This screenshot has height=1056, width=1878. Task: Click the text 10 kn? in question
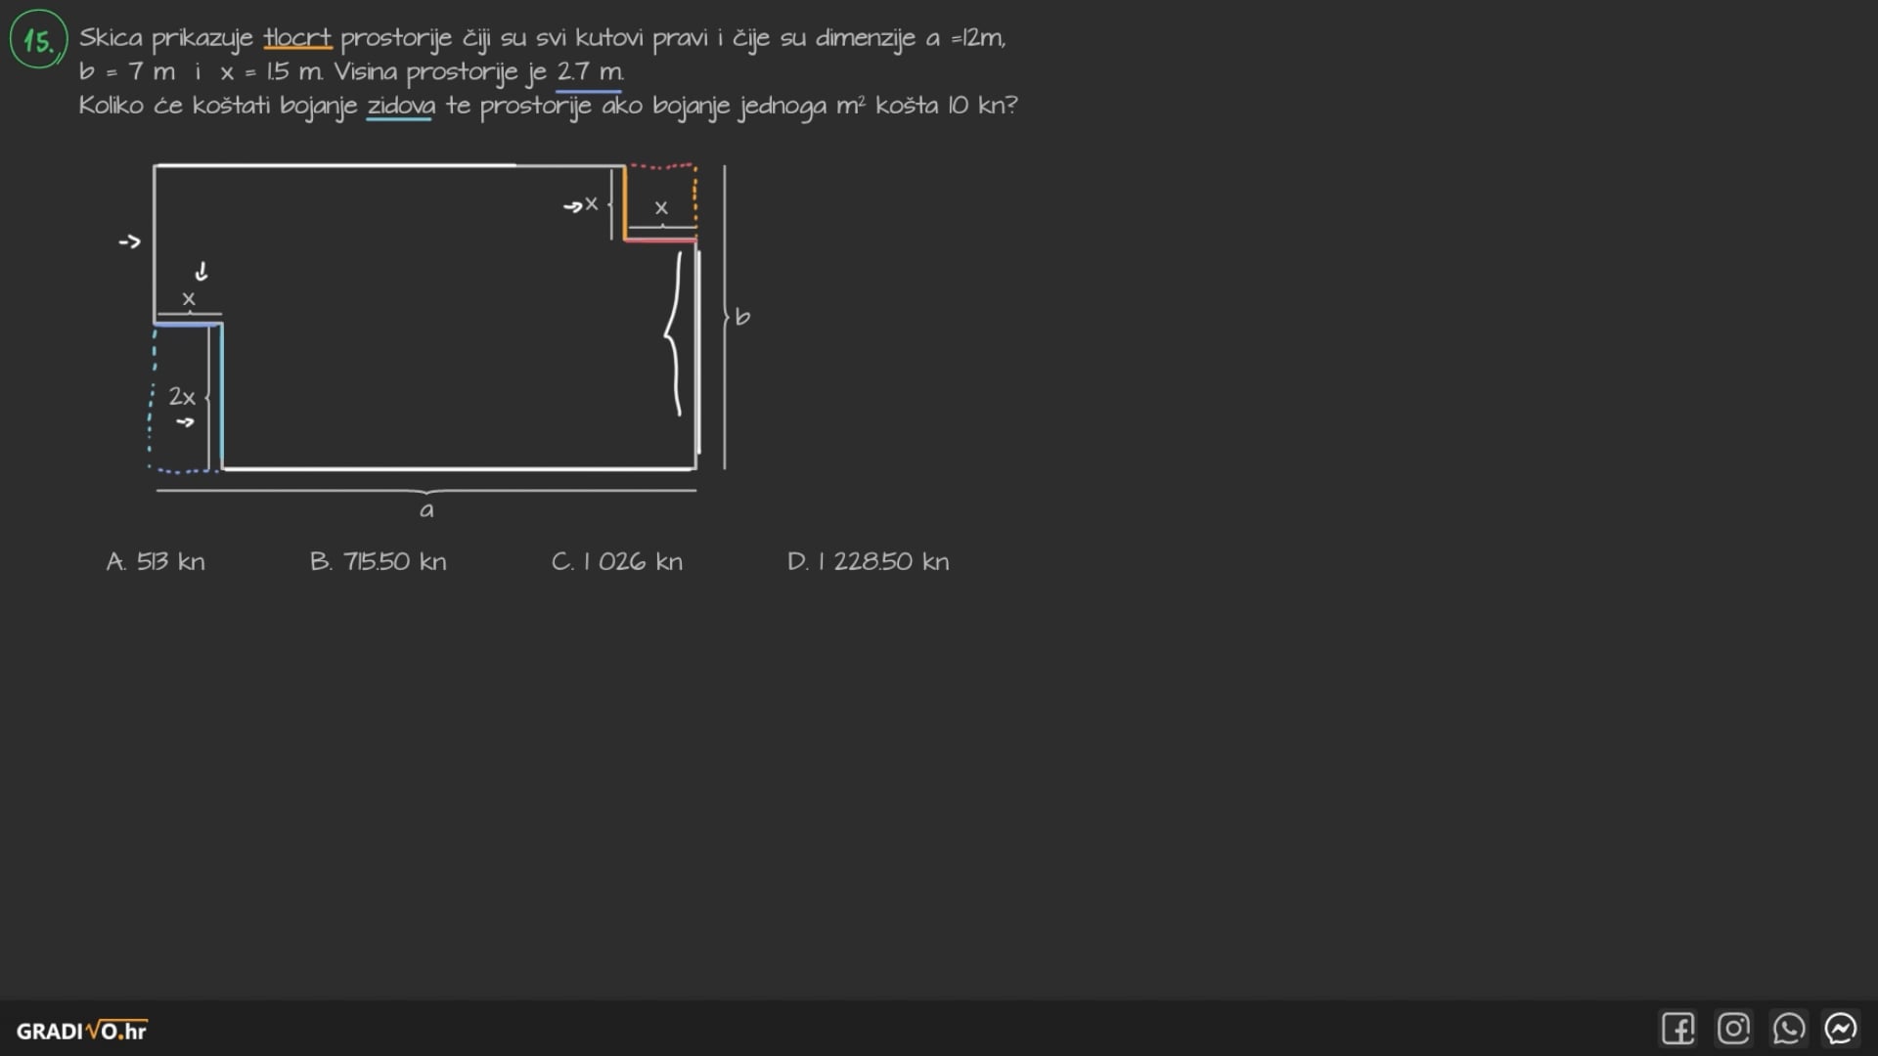pyautogui.click(x=982, y=106)
